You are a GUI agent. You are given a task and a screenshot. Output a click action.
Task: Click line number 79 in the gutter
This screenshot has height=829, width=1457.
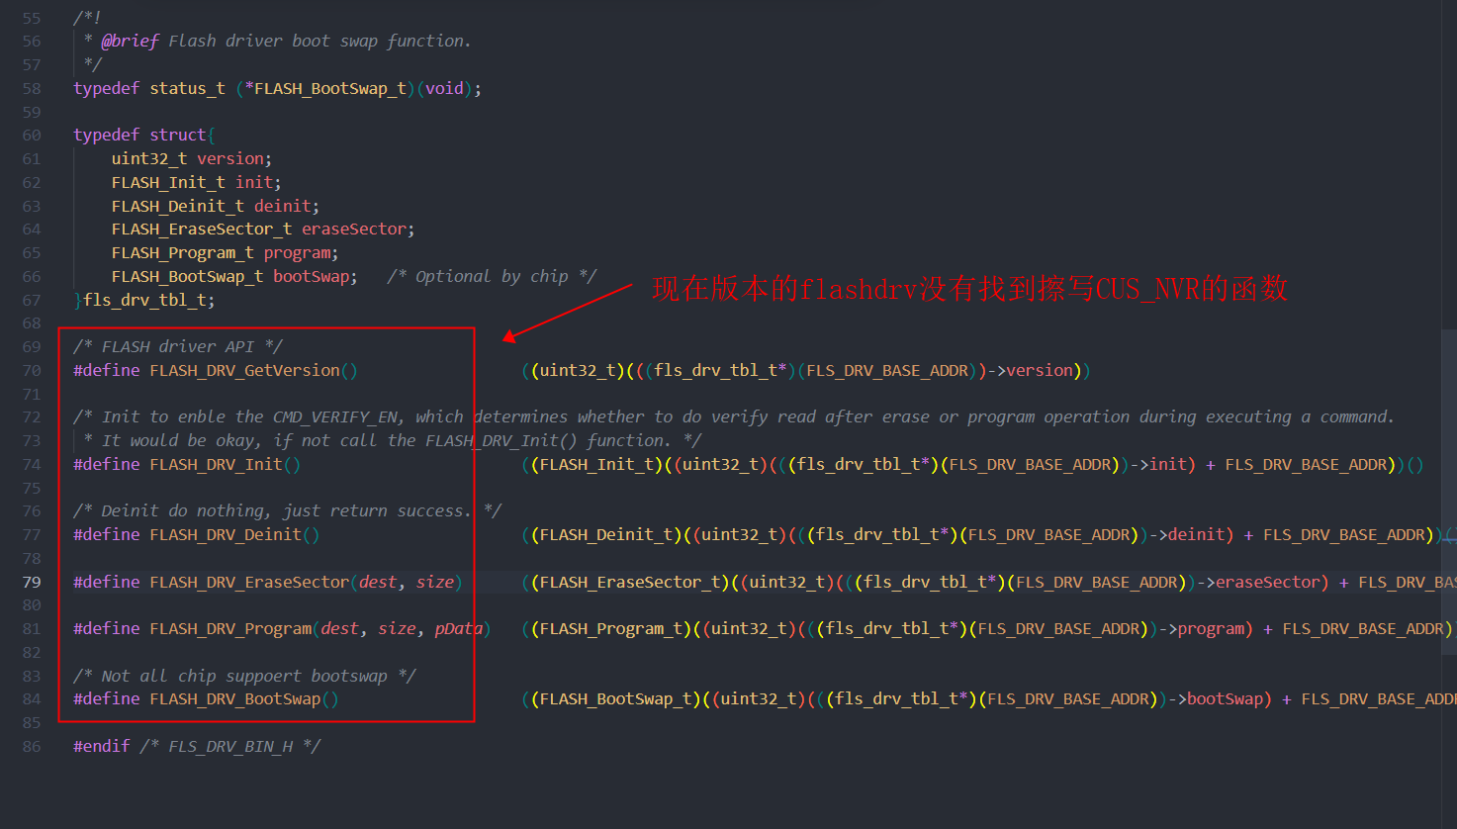(x=31, y=582)
